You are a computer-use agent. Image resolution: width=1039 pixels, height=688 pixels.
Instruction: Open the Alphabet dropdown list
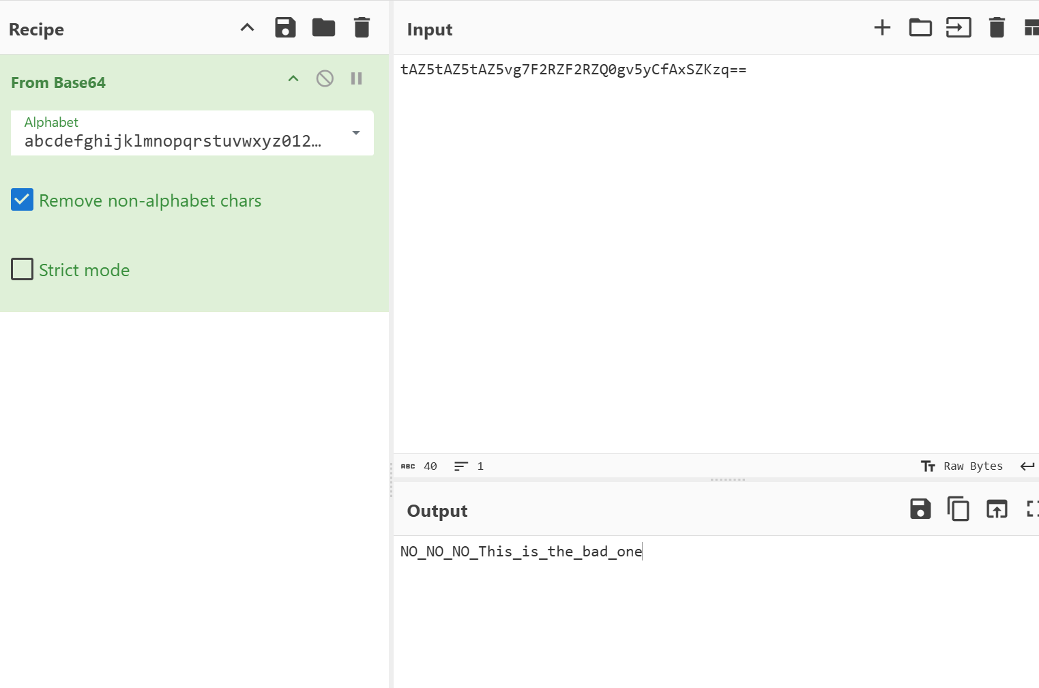tap(355, 133)
